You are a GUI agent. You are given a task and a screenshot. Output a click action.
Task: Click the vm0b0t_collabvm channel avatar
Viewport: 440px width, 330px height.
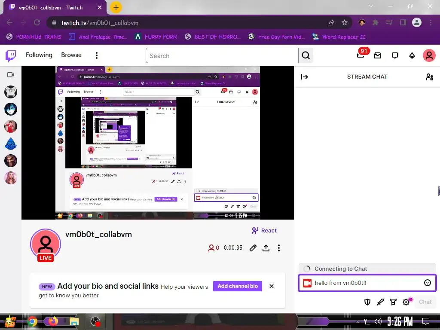click(46, 244)
